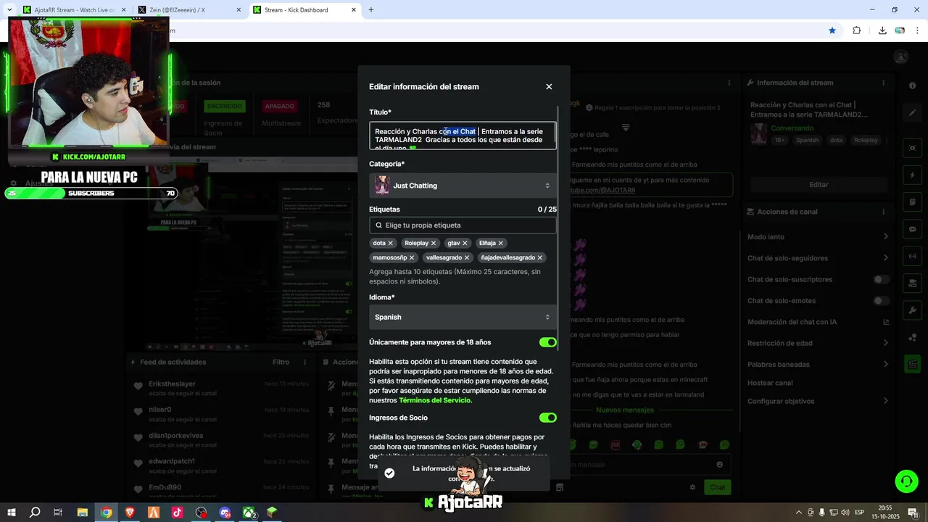Viewport: 928px width, 522px height.
Task: Toggle Chat de solo-emotes
Action: pyautogui.click(x=881, y=300)
